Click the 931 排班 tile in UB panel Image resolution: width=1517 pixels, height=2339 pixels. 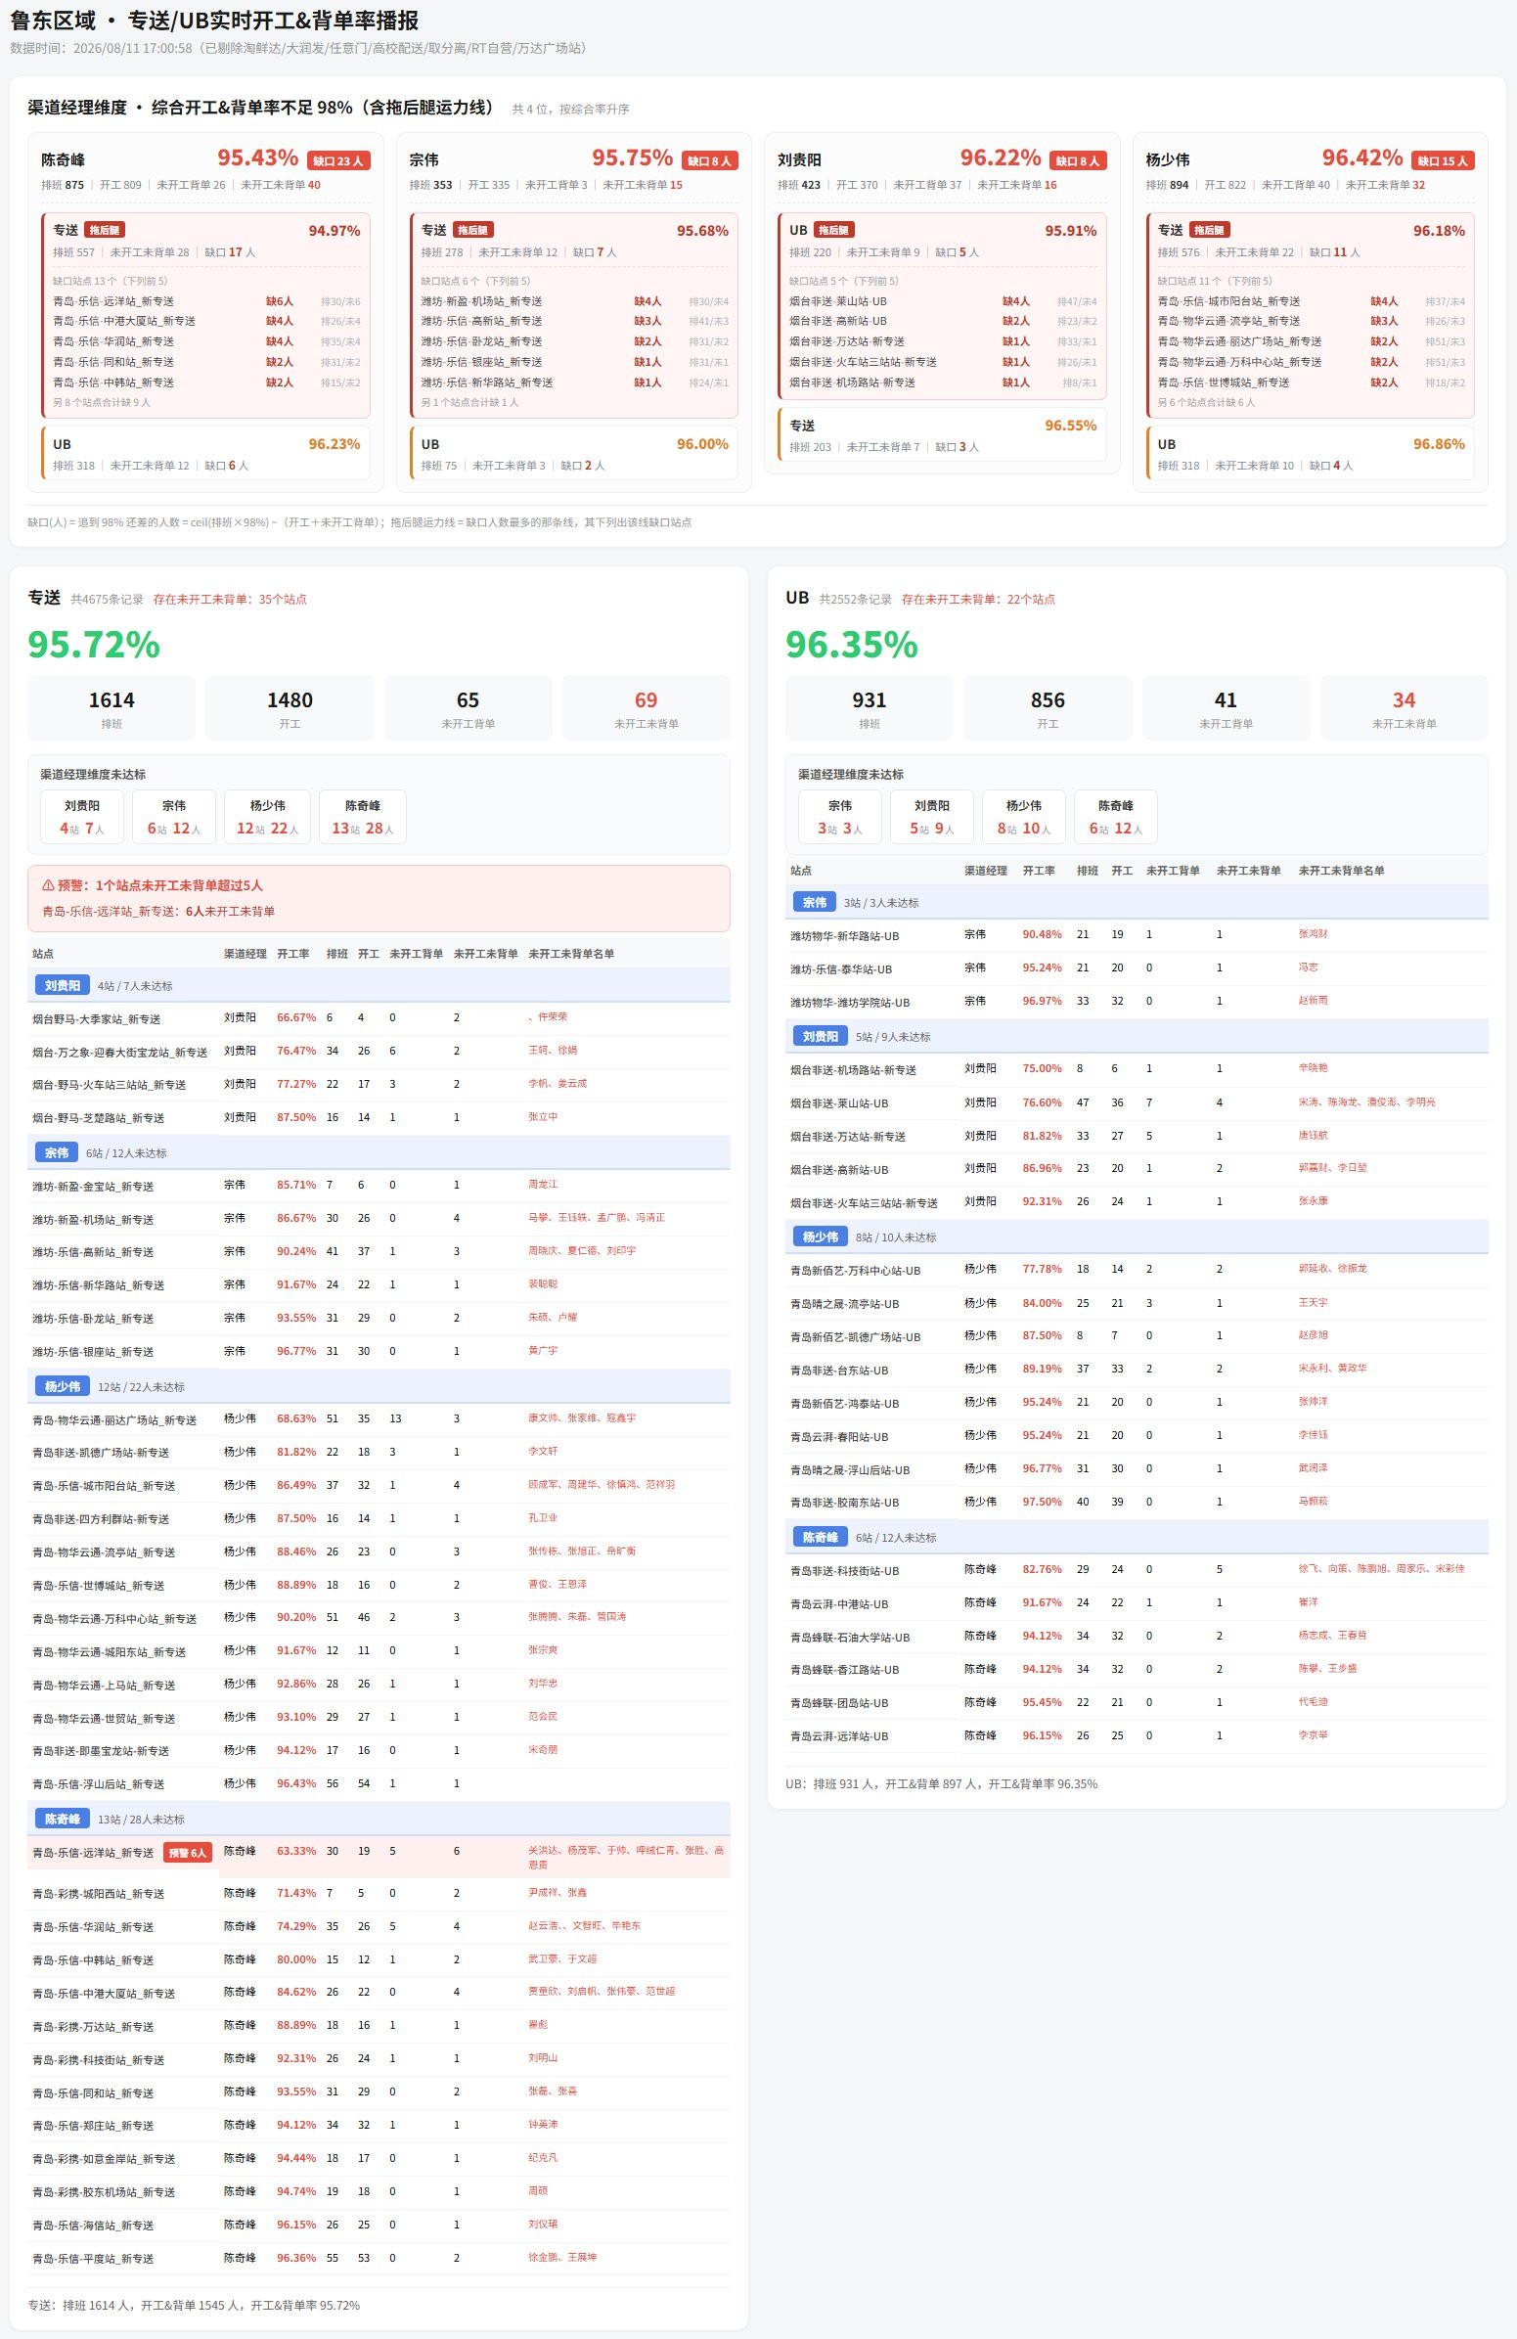870,708
